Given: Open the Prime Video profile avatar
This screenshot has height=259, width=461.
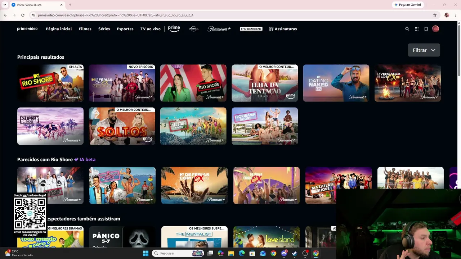Looking at the screenshot, I should click(435, 29).
